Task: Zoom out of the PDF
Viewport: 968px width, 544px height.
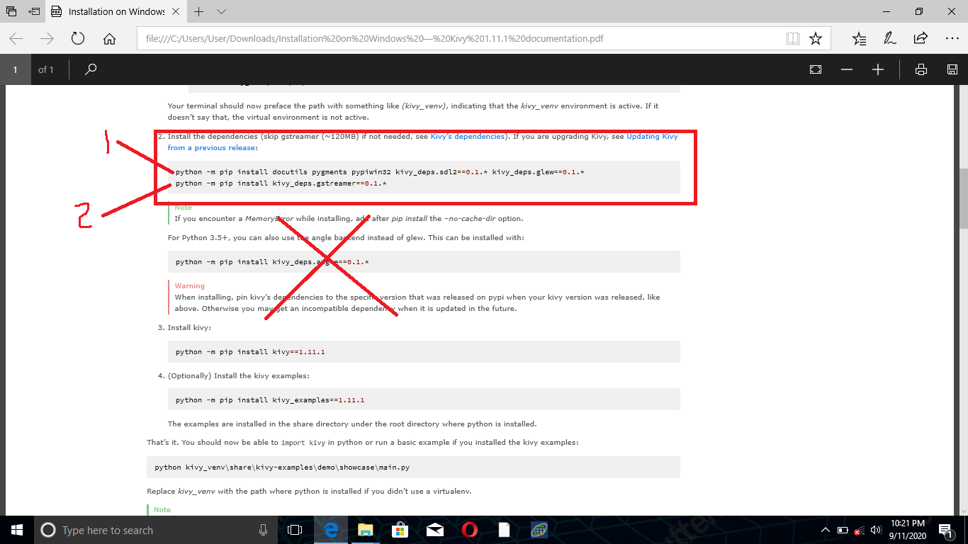Action: pyautogui.click(x=846, y=69)
